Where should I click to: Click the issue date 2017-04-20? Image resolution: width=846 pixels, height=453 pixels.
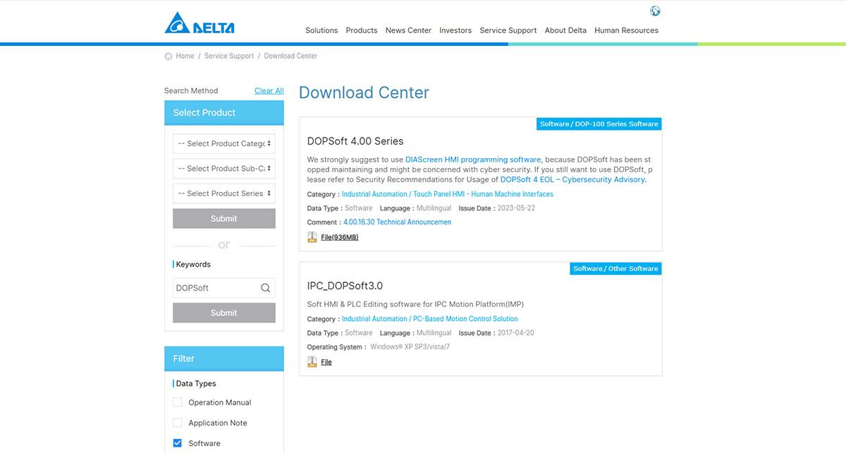pos(516,333)
